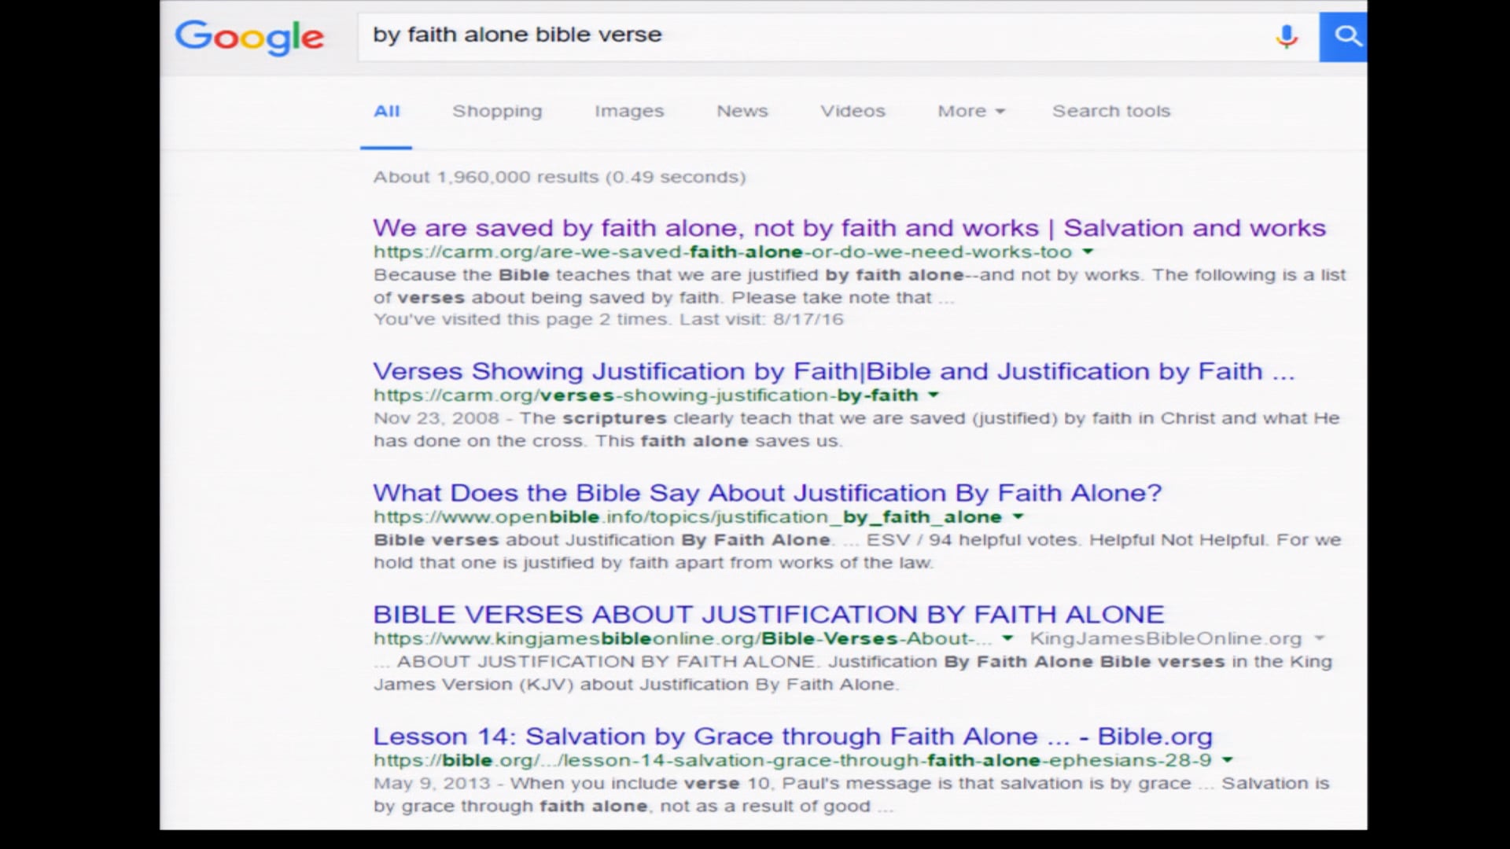Open 'BIBLE VERSES ABOUT JUSTIFICATION' result link

pos(768,614)
